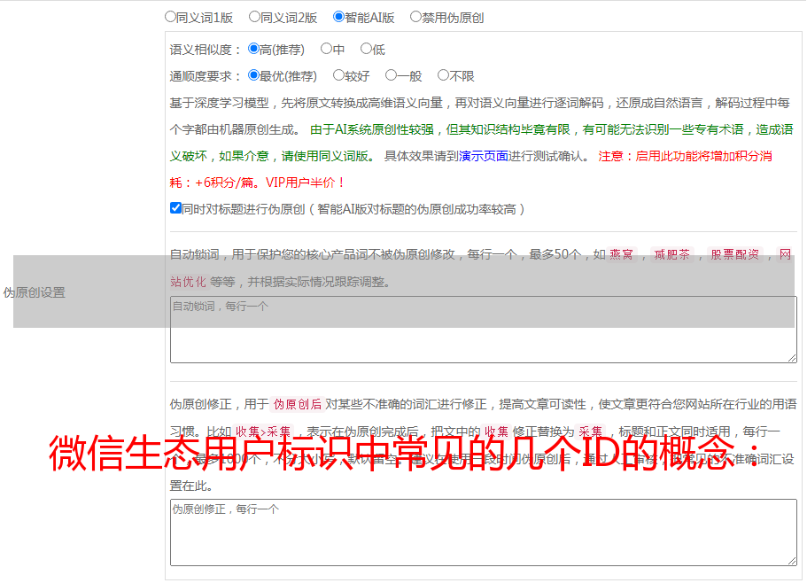Click the 伪原创设置 label
The image size is (807, 583).
(x=35, y=292)
